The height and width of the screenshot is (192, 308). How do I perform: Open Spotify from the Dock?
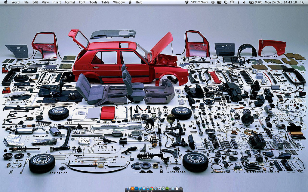pos(167,188)
